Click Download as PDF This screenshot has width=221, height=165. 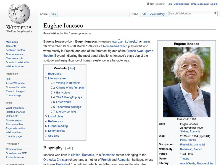click(16, 153)
